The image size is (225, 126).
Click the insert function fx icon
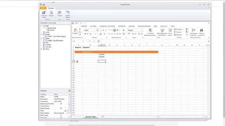coord(98,41)
